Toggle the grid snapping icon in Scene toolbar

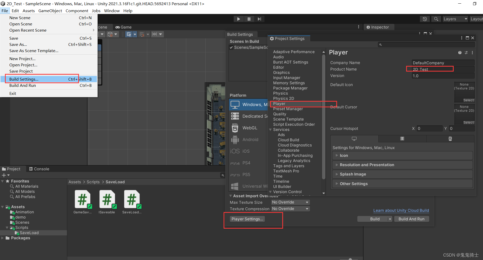pos(129,34)
